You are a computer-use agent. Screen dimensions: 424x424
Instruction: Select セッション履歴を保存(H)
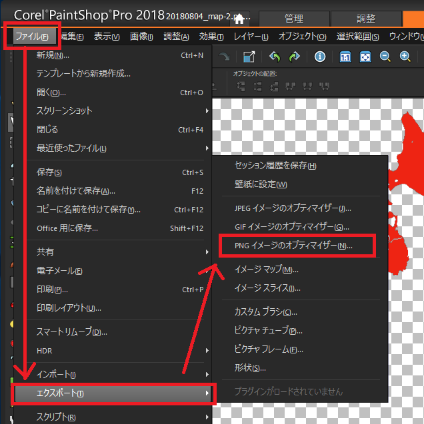301,166
